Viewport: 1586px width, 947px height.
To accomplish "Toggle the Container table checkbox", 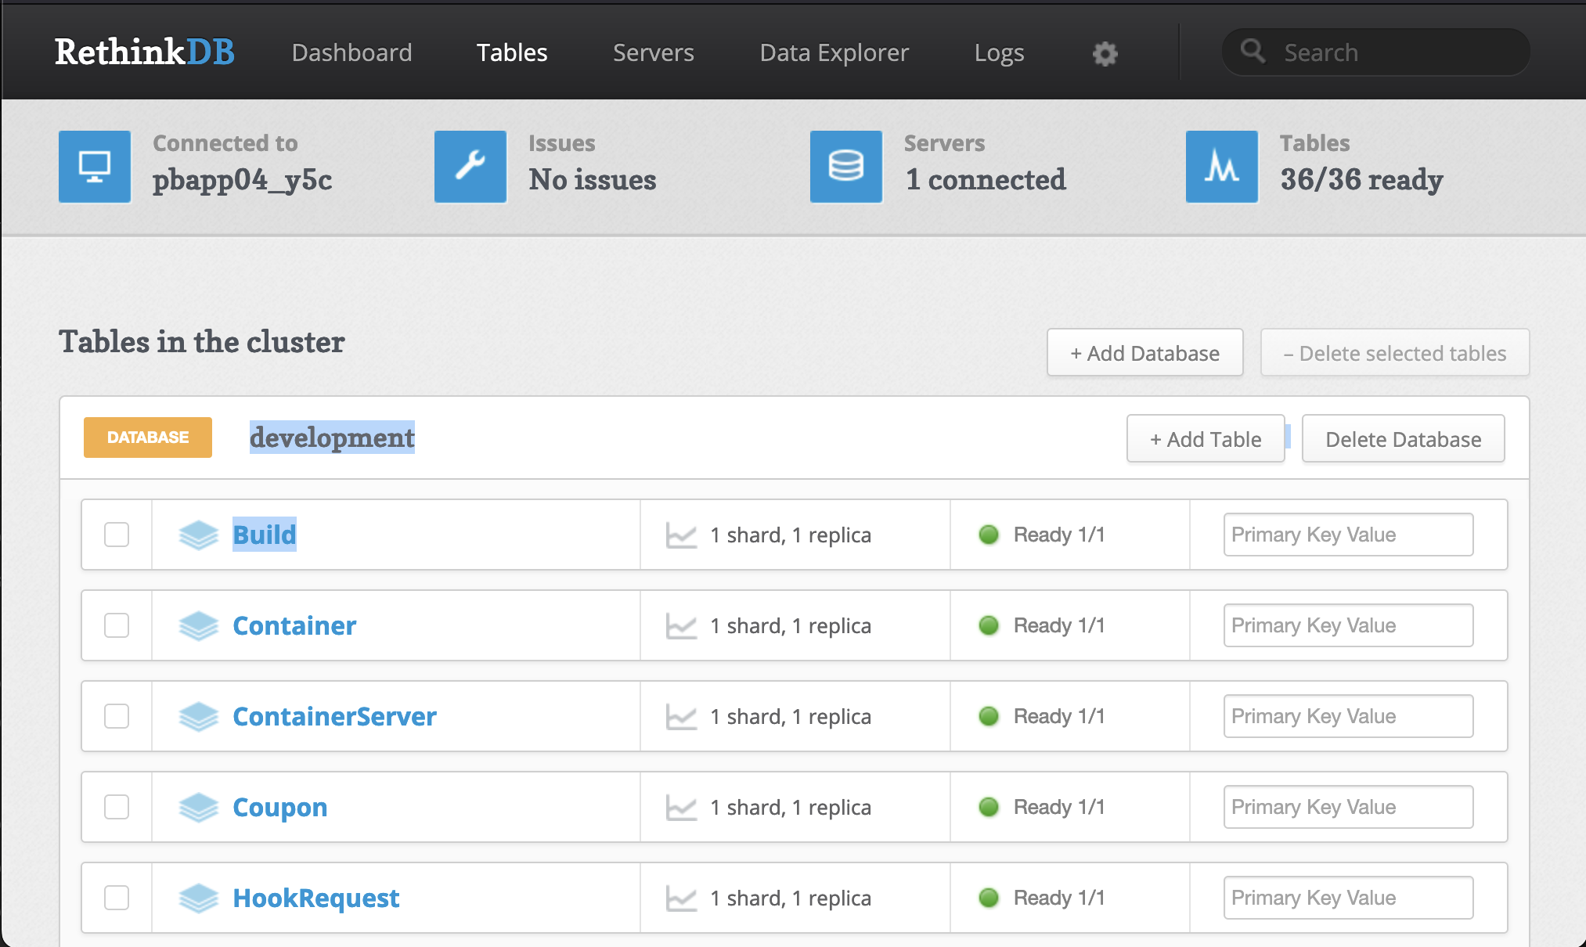I will pyautogui.click(x=117, y=624).
